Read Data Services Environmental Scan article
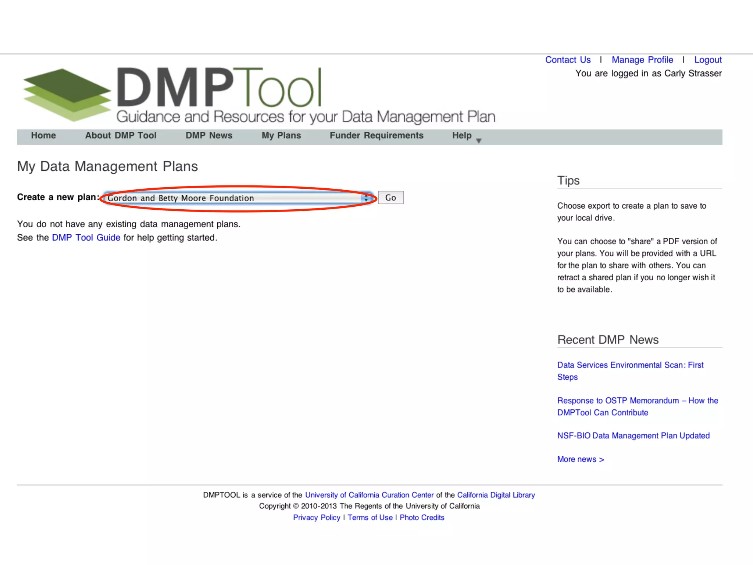Image resolution: width=753 pixels, height=565 pixels. (x=630, y=365)
